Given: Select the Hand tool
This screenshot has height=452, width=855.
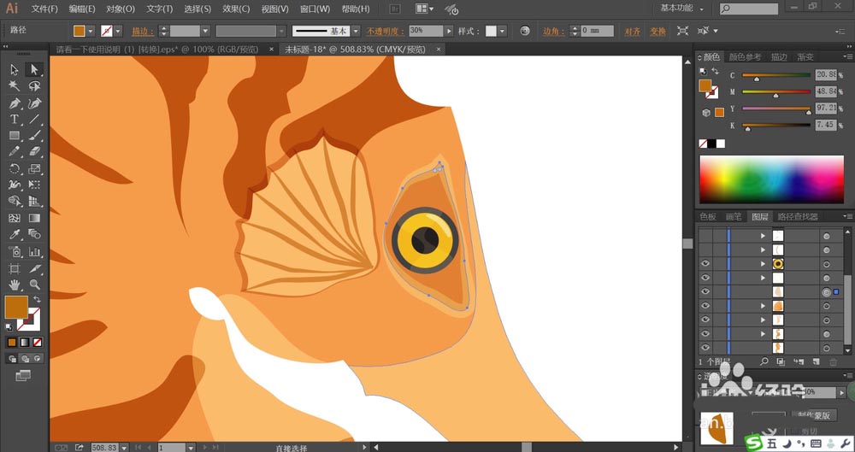Looking at the screenshot, I should point(15,285).
